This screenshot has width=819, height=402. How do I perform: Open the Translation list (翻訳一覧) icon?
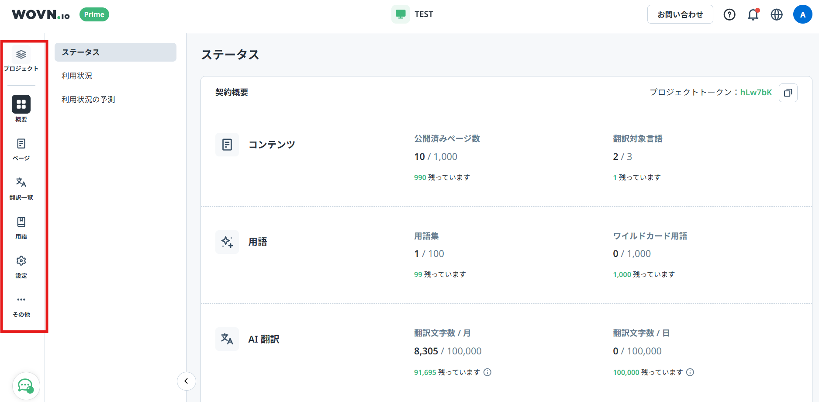[21, 183]
